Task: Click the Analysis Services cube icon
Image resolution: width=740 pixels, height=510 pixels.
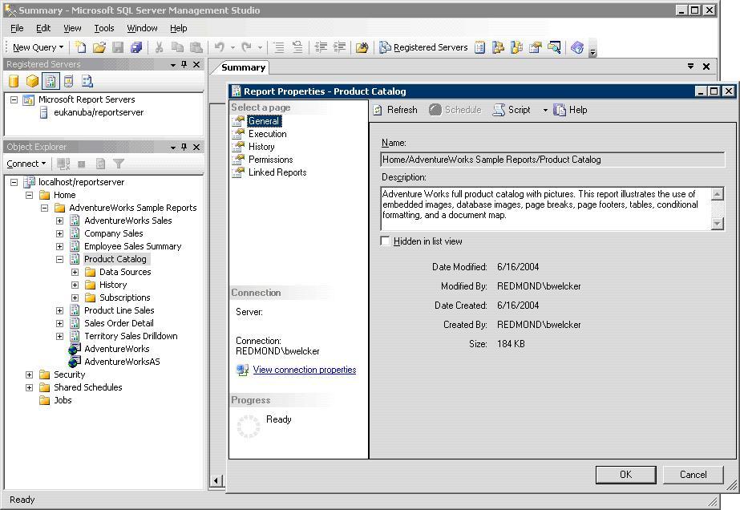Action: (32, 81)
